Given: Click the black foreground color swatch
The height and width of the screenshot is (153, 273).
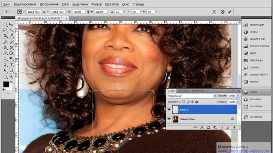Looking at the screenshot, I should [x=6, y=84].
